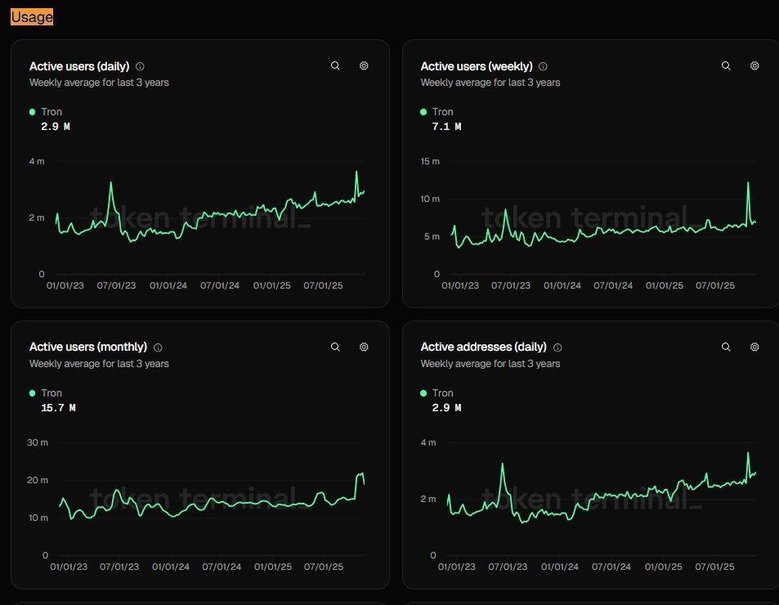Image resolution: width=779 pixels, height=605 pixels.
Task: Select the highlighted Usage section heading
Action: (32, 17)
